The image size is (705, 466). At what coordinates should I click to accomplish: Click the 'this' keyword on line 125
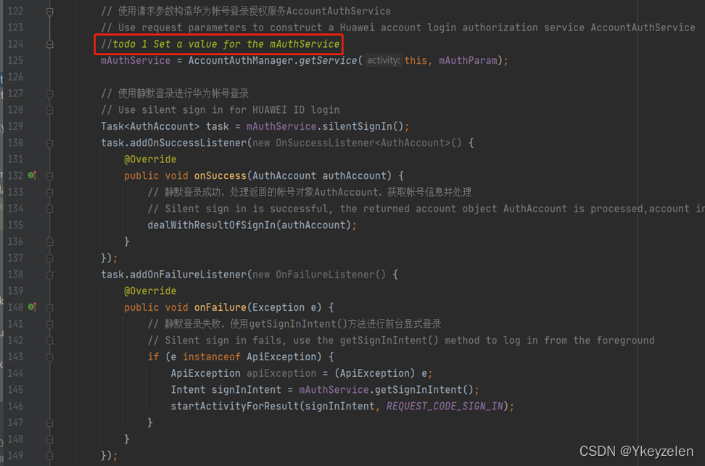416,60
